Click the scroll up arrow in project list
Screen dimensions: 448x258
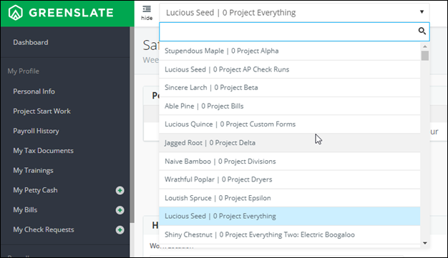point(425,46)
